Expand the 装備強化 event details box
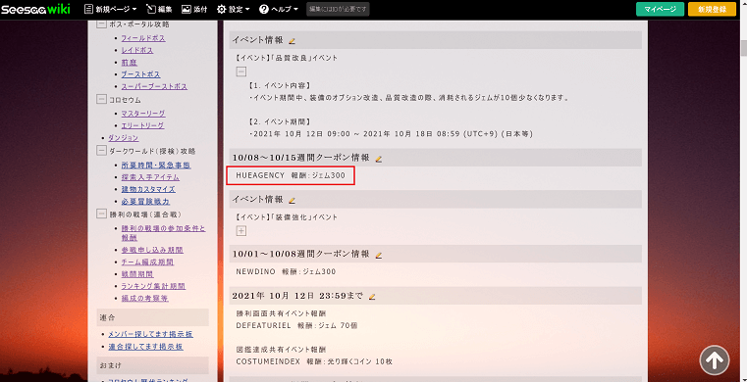747x382 pixels. pos(241,231)
